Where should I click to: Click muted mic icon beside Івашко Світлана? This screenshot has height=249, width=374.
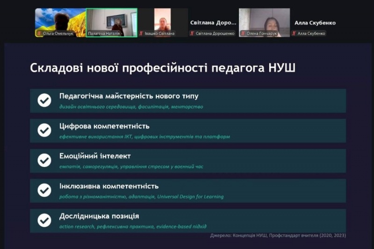pos(141,34)
